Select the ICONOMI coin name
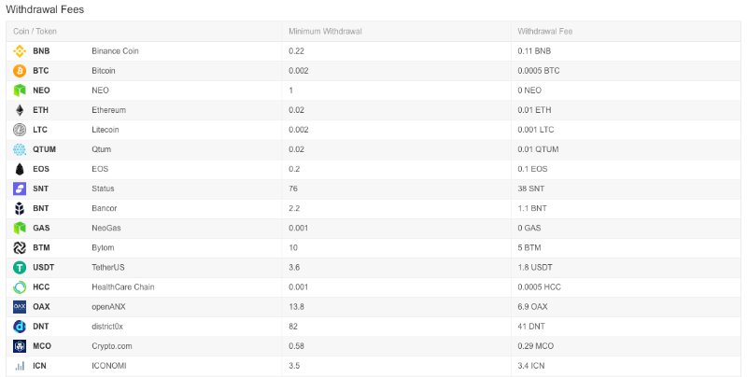Viewport: 747px width, 377px height. coord(109,366)
